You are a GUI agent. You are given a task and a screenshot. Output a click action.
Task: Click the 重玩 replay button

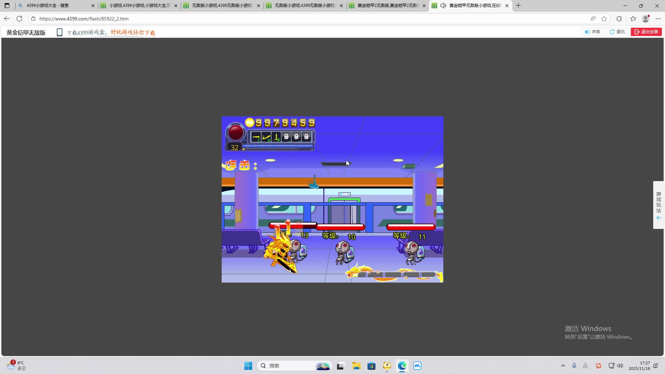617,32
